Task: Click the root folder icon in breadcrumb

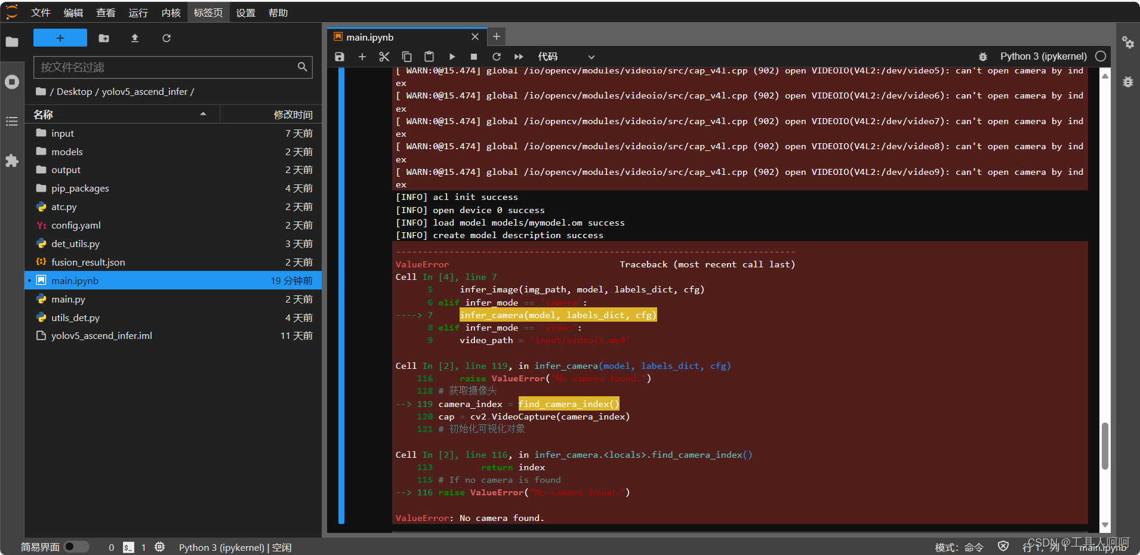Action: pos(41,91)
